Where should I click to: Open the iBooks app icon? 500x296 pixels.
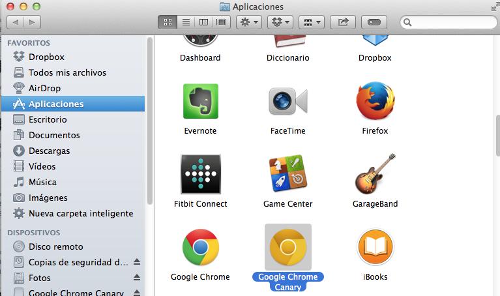tap(375, 247)
